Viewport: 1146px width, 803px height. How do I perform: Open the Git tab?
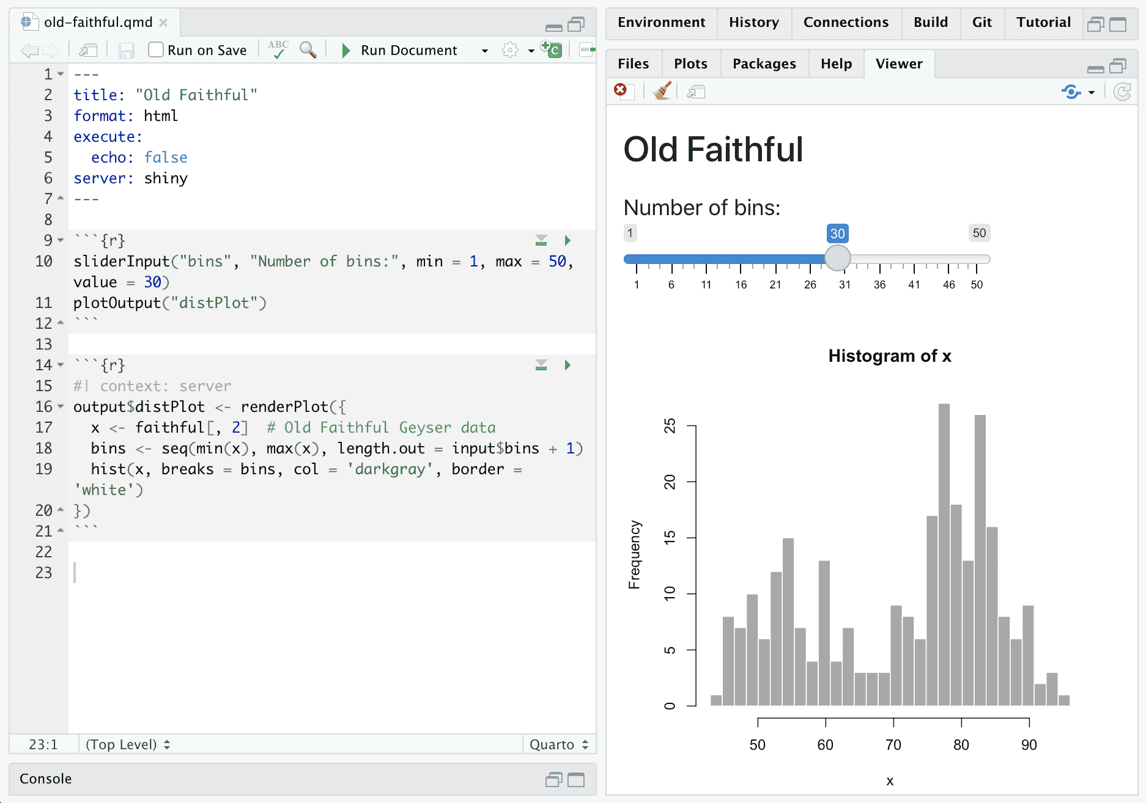981,23
